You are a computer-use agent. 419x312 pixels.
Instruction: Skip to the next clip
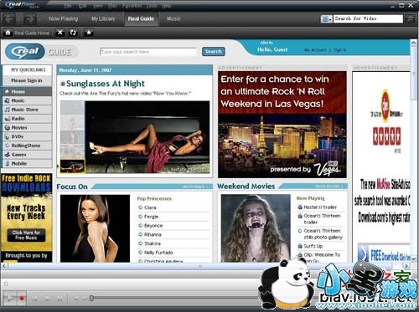(x=59, y=299)
